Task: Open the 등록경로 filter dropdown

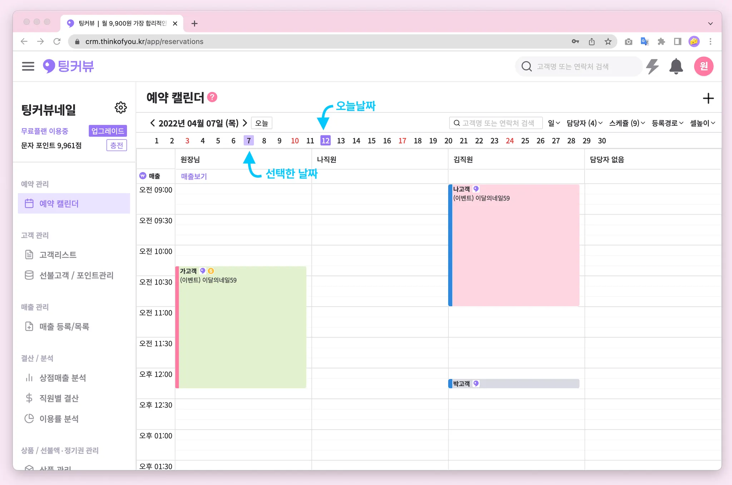Action: pyautogui.click(x=667, y=123)
